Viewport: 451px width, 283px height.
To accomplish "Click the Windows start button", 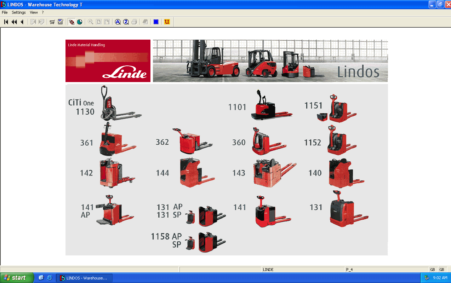I will 17,278.
